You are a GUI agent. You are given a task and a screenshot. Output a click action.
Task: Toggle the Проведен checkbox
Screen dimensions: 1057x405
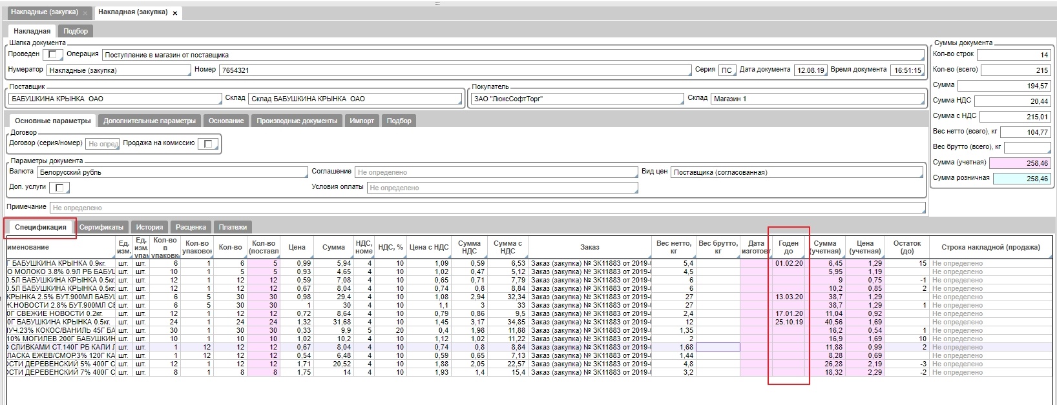[54, 55]
